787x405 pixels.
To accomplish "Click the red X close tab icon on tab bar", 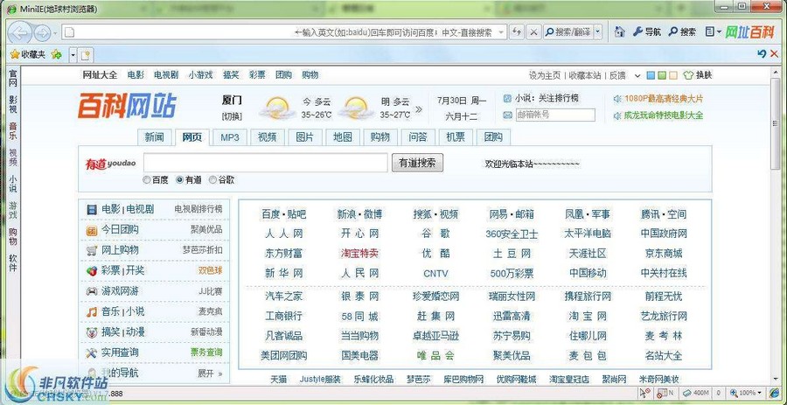I will (x=774, y=53).
